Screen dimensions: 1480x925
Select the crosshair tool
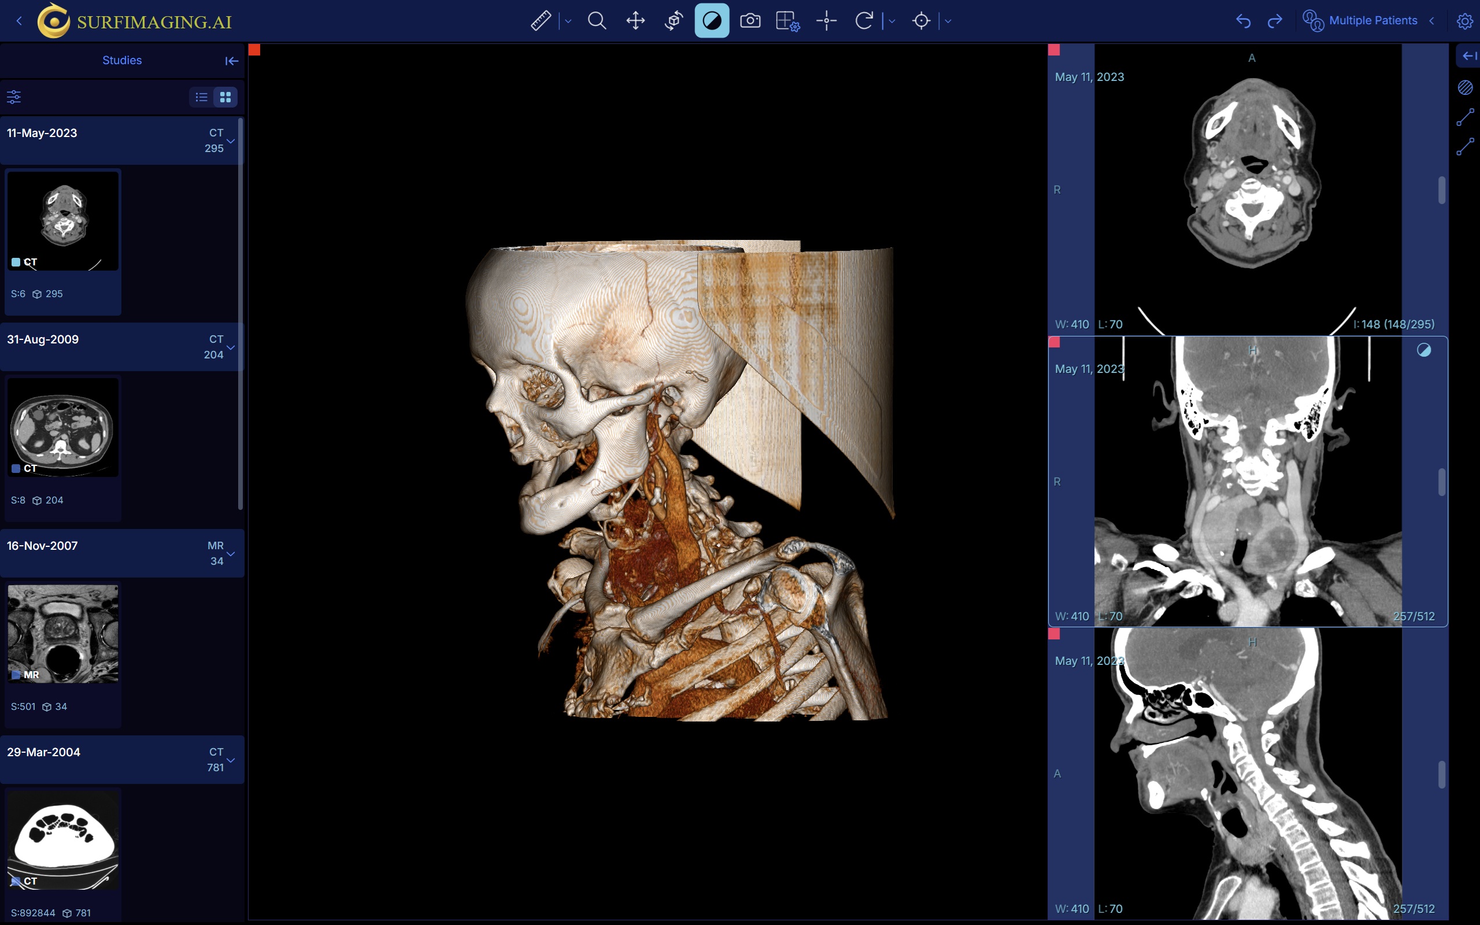826,21
